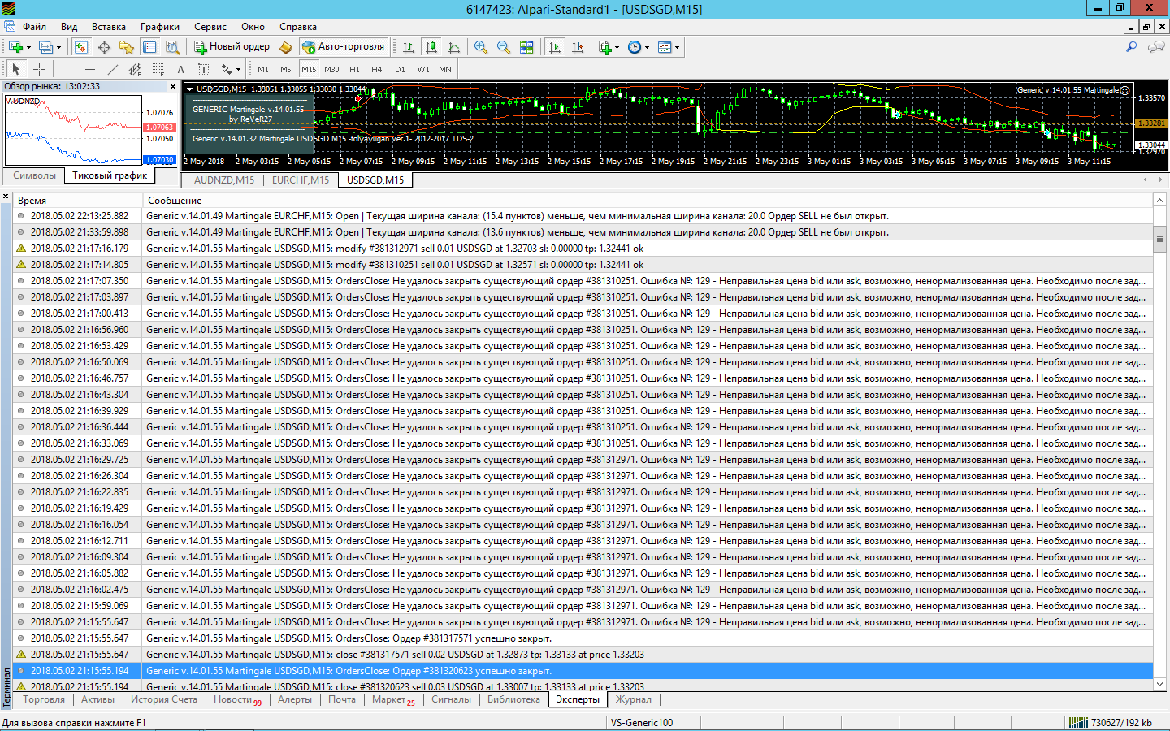
Task: Sort log by the Время column
Action: tap(78, 200)
